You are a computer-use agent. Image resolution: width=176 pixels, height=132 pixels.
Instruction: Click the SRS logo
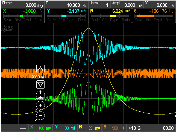click(x=7, y=28)
